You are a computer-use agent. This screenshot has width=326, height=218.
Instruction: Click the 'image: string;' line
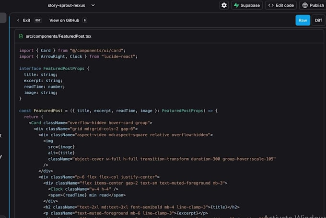41,93
